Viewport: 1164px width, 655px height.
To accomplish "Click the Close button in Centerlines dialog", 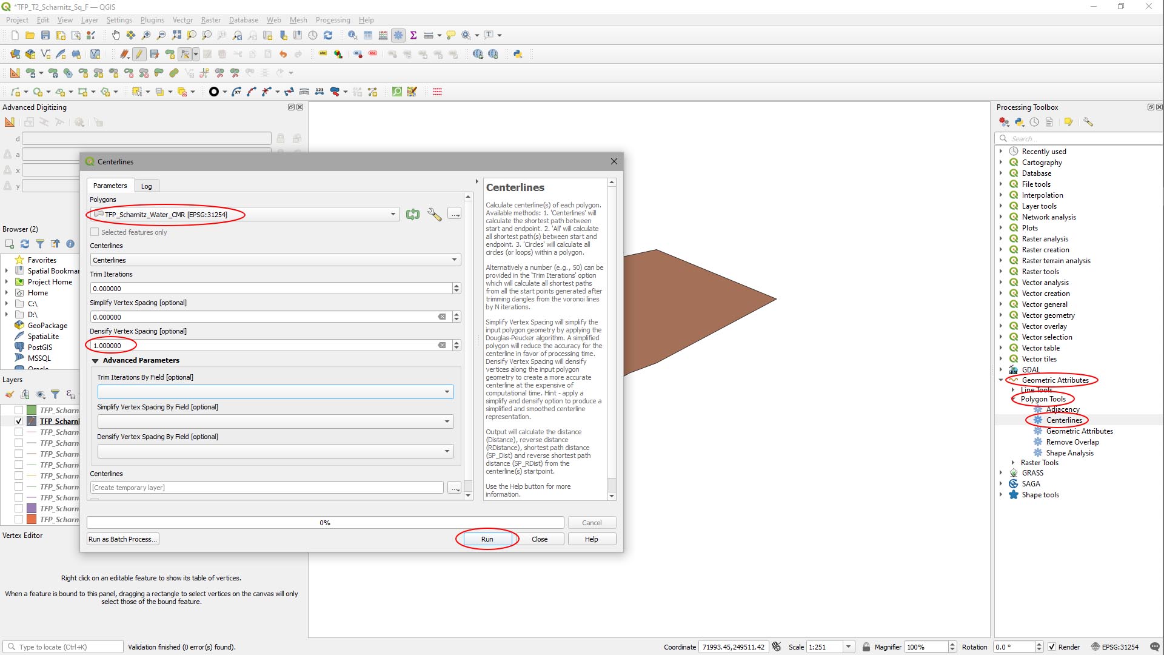I will coord(540,539).
